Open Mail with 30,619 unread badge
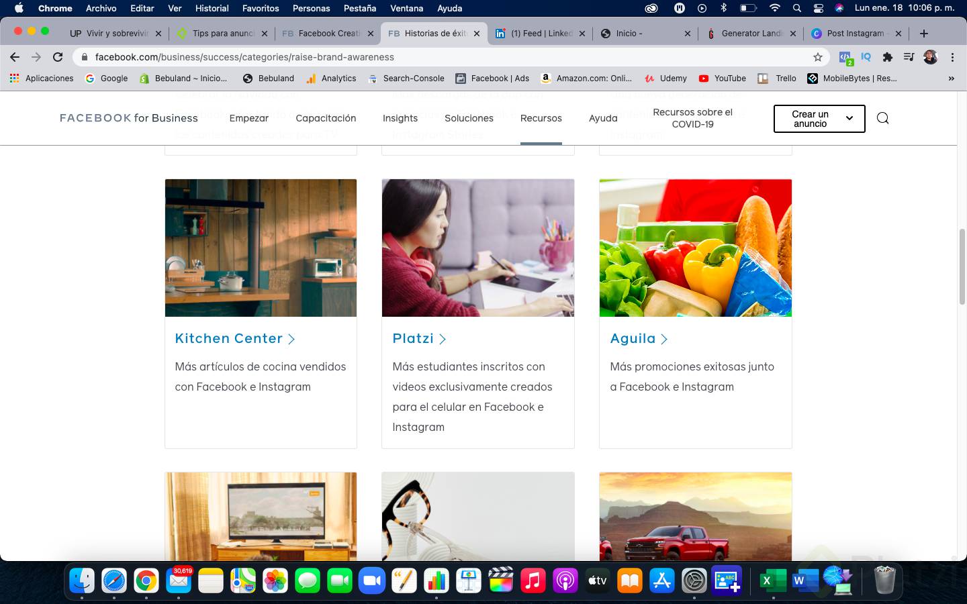 coord(179,581)
